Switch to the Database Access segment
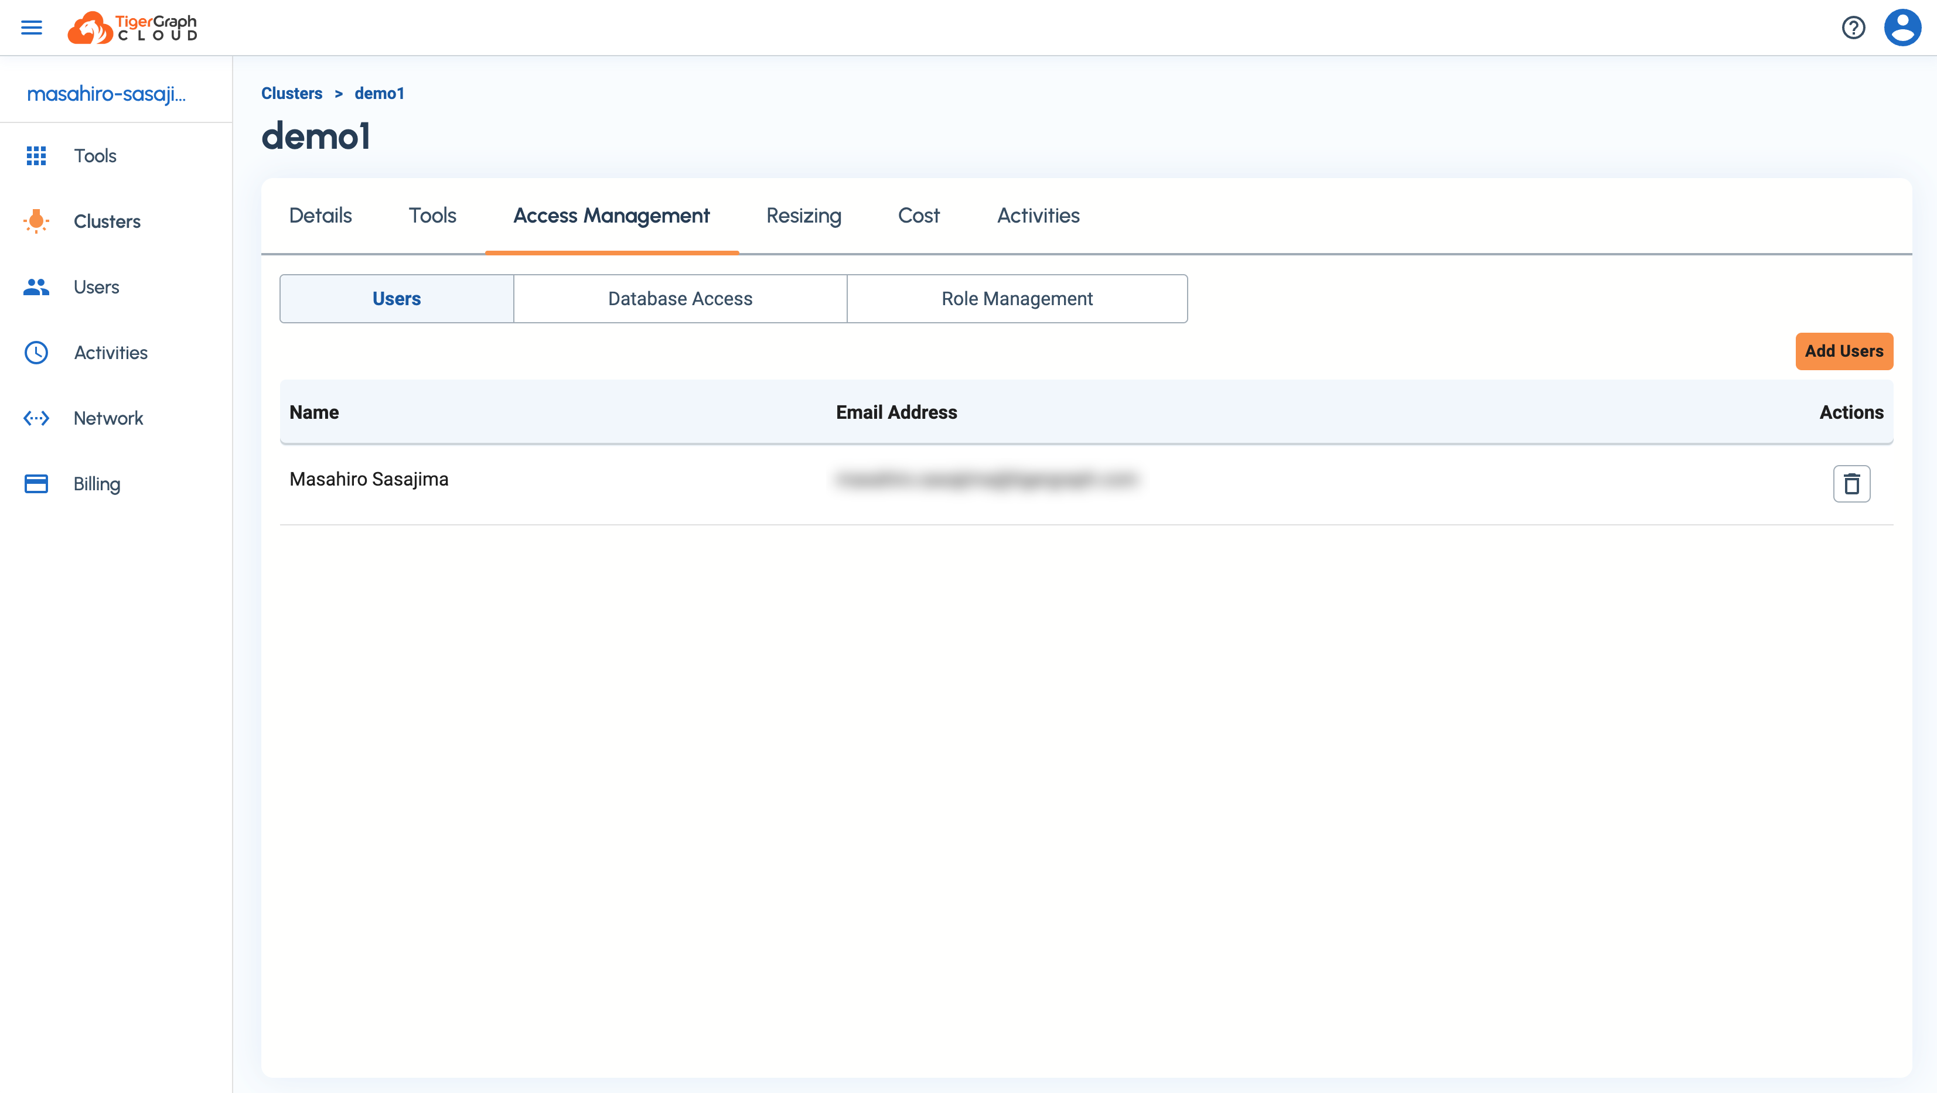This screenshot has width=1937, height=1093. pyautogui.click(x=680, y=298)
